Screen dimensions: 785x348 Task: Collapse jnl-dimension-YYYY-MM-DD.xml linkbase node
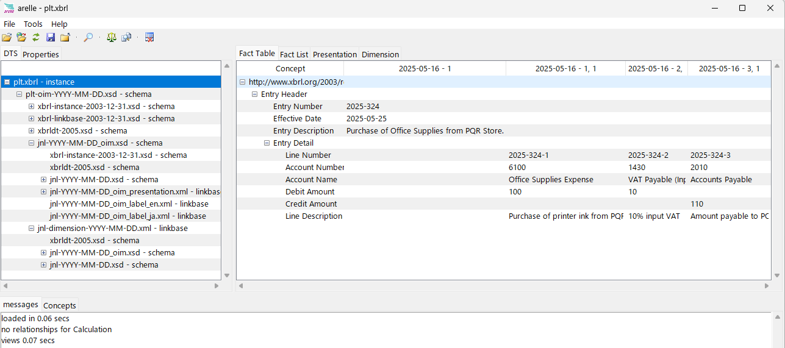tap(31, 228)
